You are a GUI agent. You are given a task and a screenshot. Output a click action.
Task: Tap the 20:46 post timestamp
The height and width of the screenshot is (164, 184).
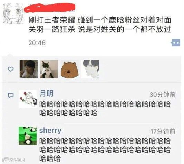coord(37,43)
